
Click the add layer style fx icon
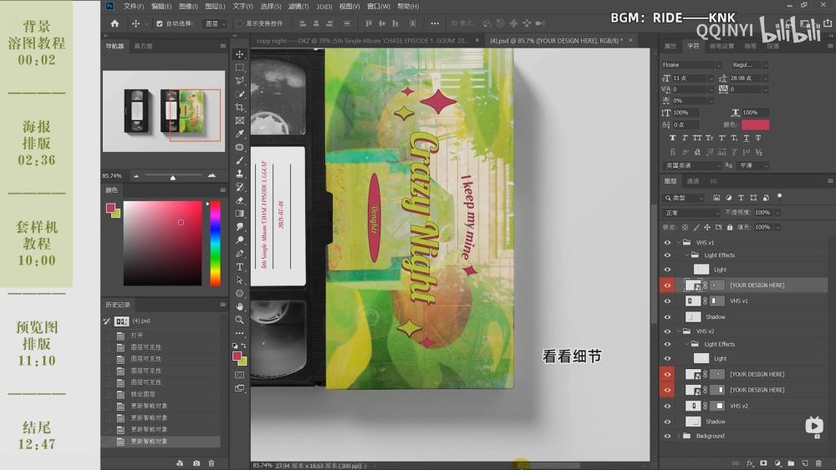[750, 463]
